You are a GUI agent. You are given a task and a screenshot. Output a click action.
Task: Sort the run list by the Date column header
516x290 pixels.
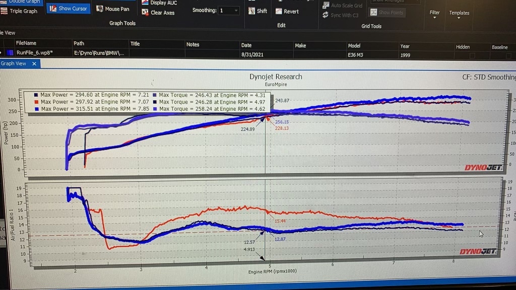[x=246, y=45]
